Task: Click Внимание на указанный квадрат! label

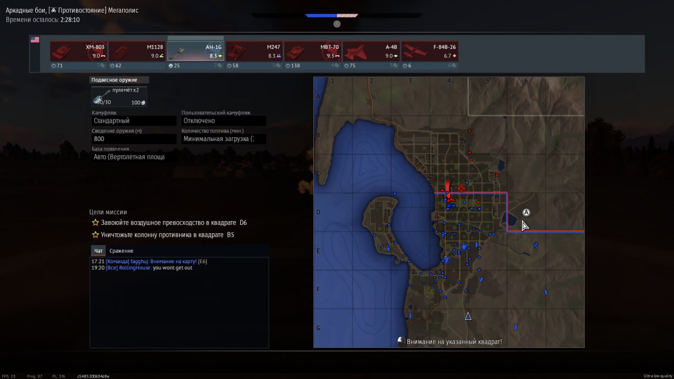Action: [x=454, y=342]
